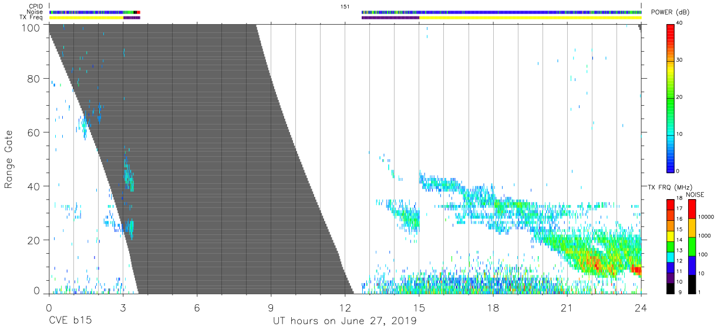The height and width of the screenshot is (333, 721).
Task: Click the Range Gate axis title
Action: [9, 159]
